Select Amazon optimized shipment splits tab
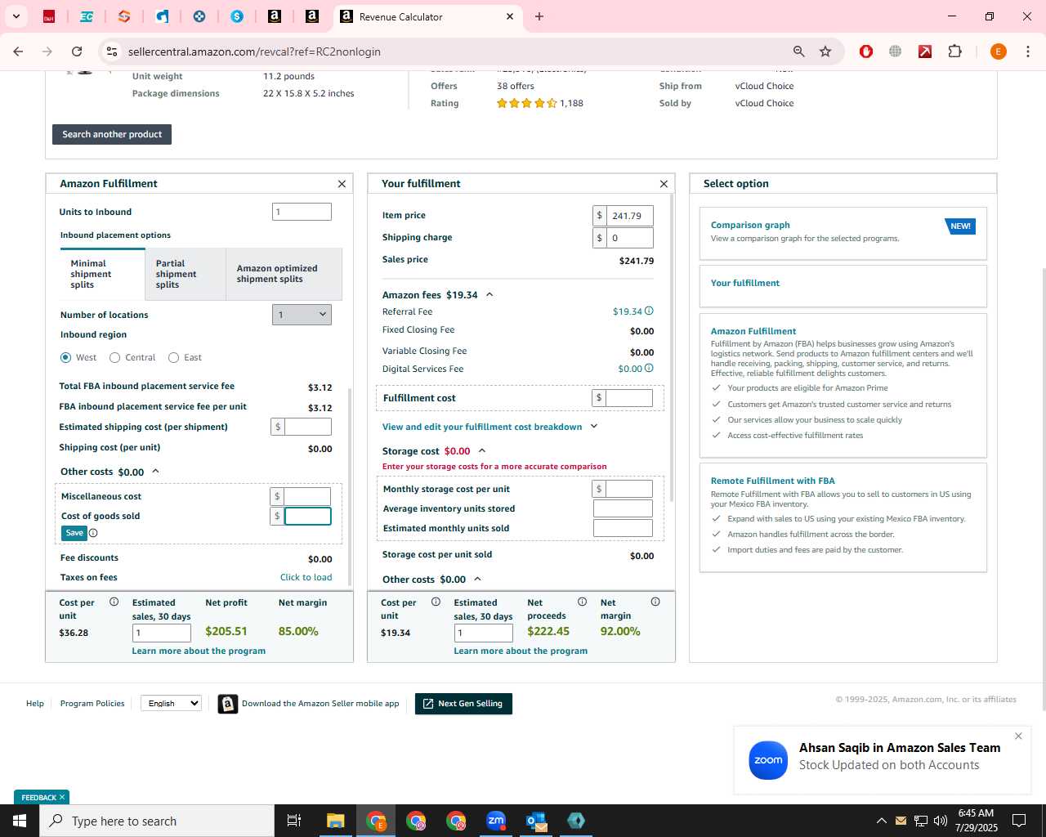The height and width of the screenshot is (837, 1046). click(x=284, y=275)
